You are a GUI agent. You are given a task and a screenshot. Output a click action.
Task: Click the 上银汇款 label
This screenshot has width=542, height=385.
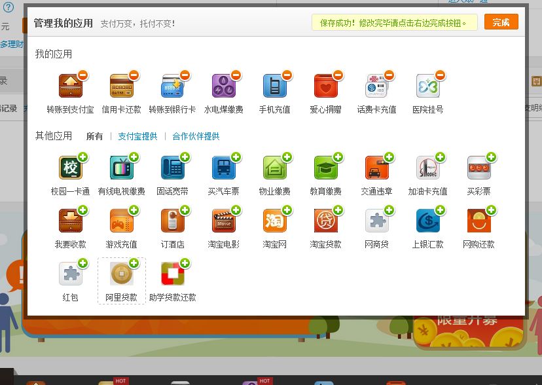click(428, 244)
